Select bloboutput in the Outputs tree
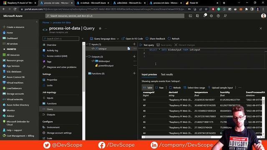This screenshot has height=150, width=267. [x=104, y=61]
